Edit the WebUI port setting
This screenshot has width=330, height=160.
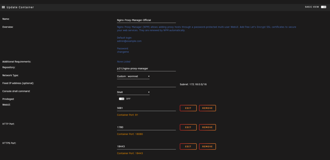click(x=188, y=108)
